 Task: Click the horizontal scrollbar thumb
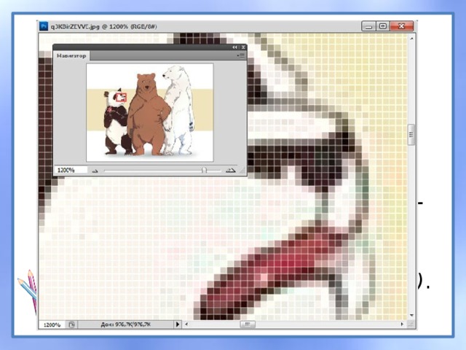click(x=248, y=324)
